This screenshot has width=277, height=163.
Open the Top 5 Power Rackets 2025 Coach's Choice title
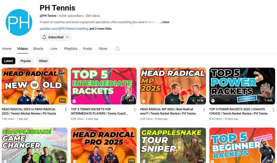239,112
